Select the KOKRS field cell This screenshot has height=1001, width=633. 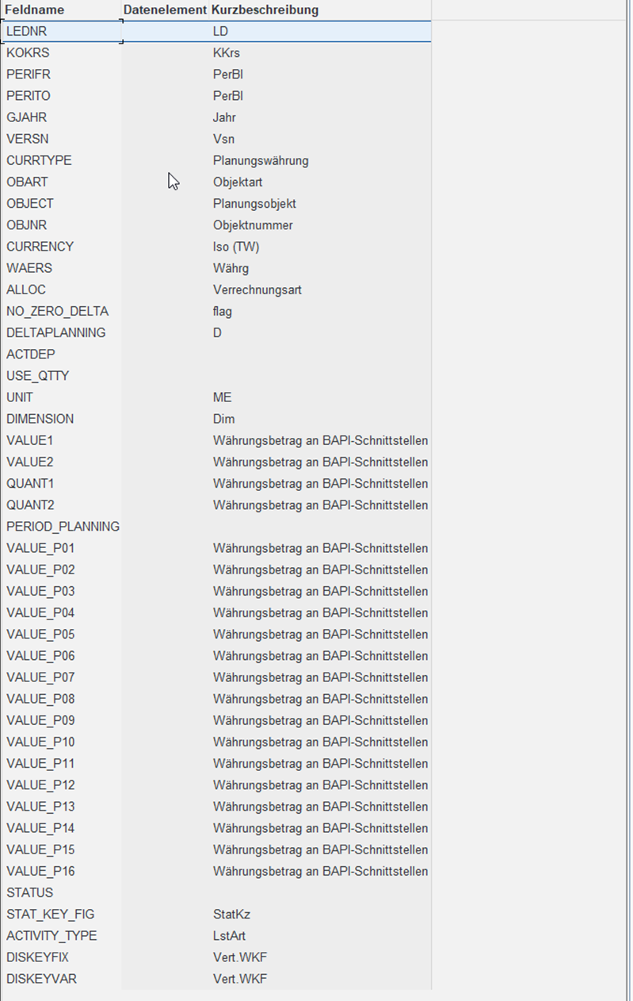(x=61, y=53)
